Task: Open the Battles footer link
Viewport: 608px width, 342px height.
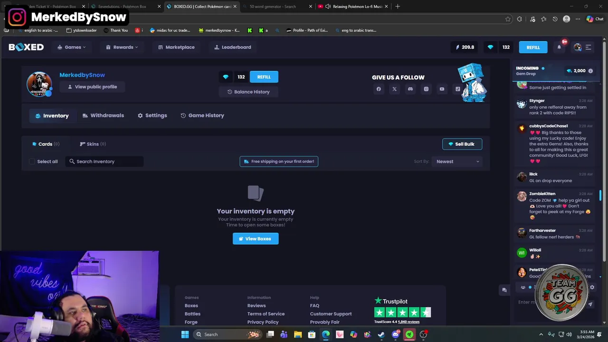Action: 192,313
